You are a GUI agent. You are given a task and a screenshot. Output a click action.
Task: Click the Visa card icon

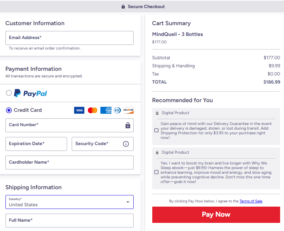pos(79,110)
